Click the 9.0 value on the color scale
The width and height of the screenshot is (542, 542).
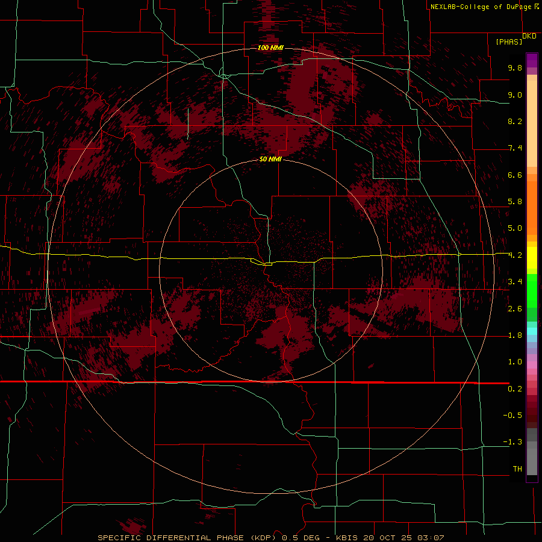(x=515, y=95)
